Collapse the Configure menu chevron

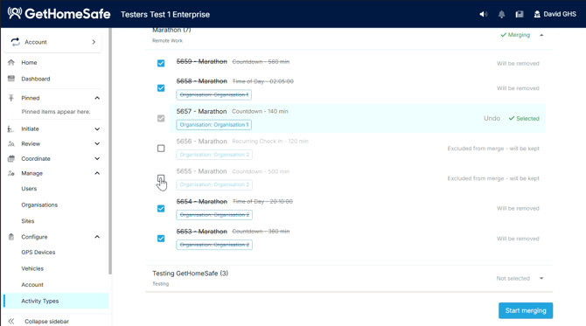point(97,237)
